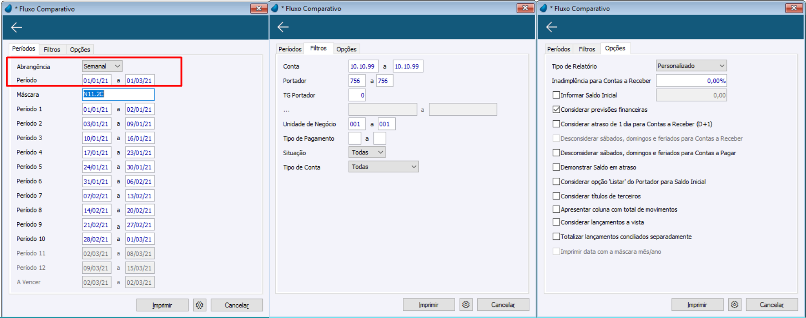Click back arrow in left Fluxo Comparativo window

coord(17,27)
